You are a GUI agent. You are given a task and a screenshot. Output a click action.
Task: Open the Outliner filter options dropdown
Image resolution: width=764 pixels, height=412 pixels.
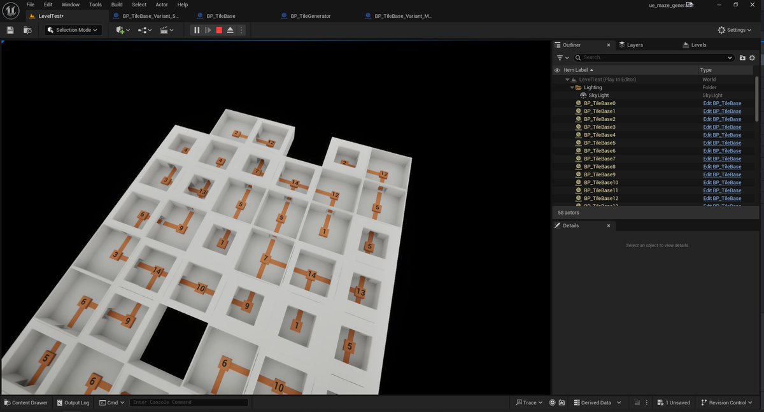(563, 57)
